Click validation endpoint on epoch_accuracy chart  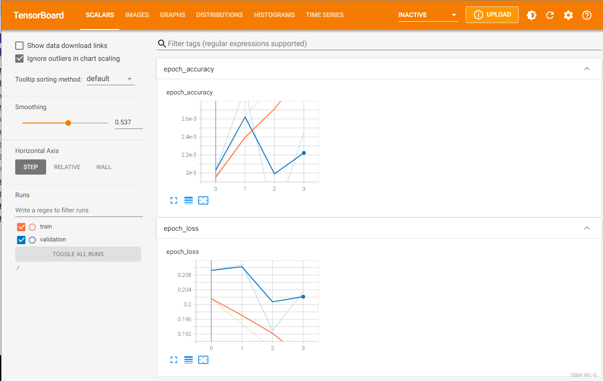[304, 152]
